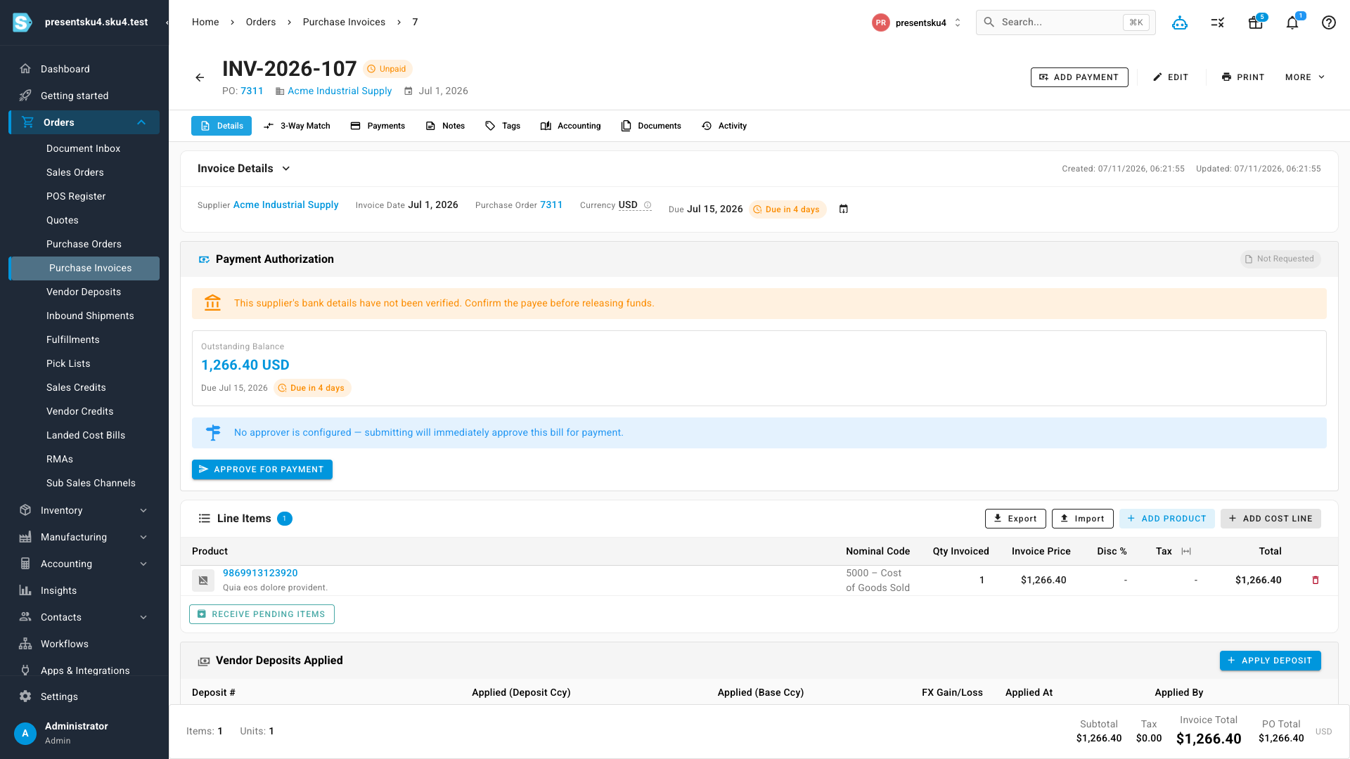Image resolution: width=1350 pixels, height=759 pixels.
Task: Click the ADD PAYMENT button
Action: (x=1079, y=77)
